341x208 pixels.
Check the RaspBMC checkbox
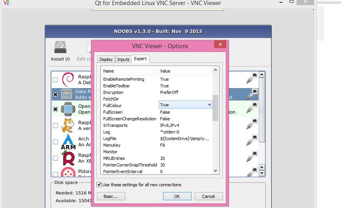(55, 158)
